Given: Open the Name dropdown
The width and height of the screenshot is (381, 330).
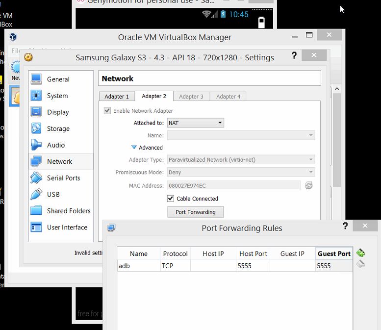Looking at the screenshot, I should pos(241,135).
